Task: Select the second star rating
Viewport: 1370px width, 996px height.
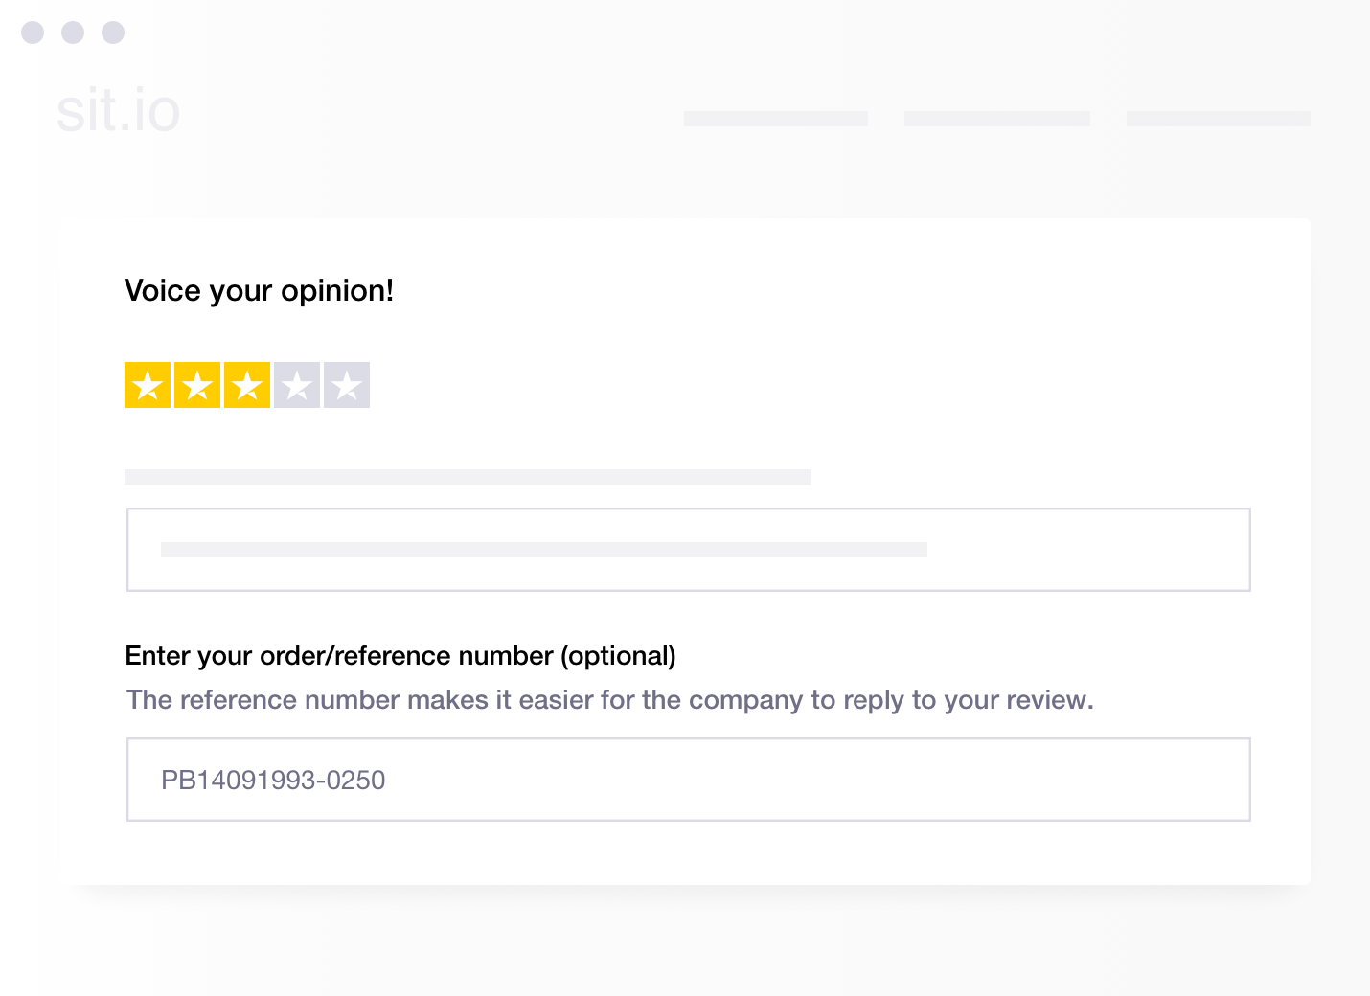Action: point(197,385)
